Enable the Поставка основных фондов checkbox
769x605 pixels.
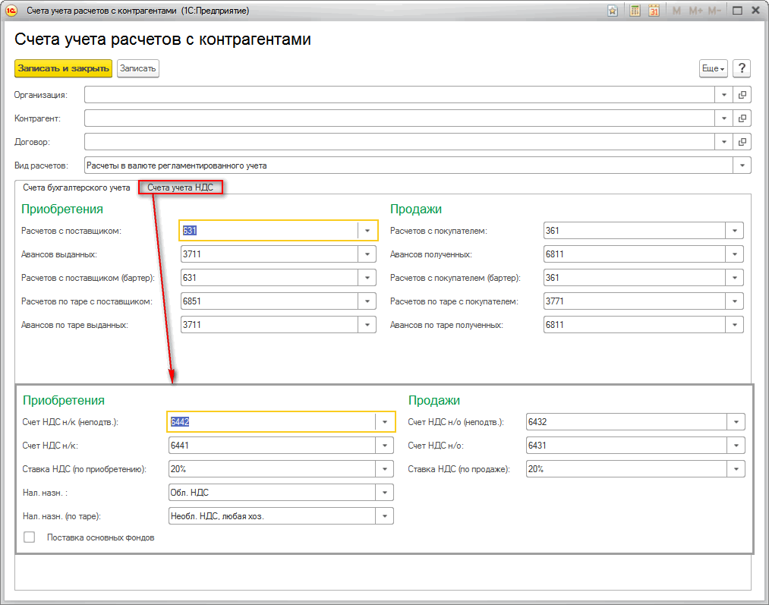[x=30, y=537]
